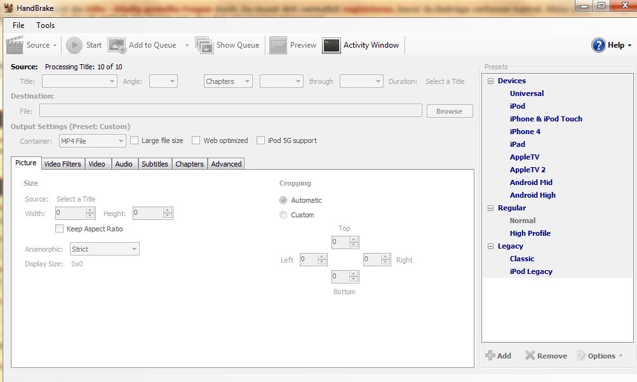Select the Picture tab
The width and height of the screenshot is (637, 382).
pyautogui.click(x=26, y=163)
